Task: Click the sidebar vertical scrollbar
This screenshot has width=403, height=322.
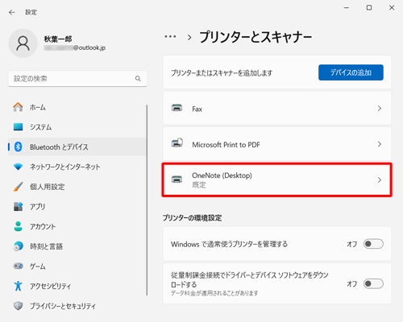Action: pyautogui.click(x=147, y=200)
